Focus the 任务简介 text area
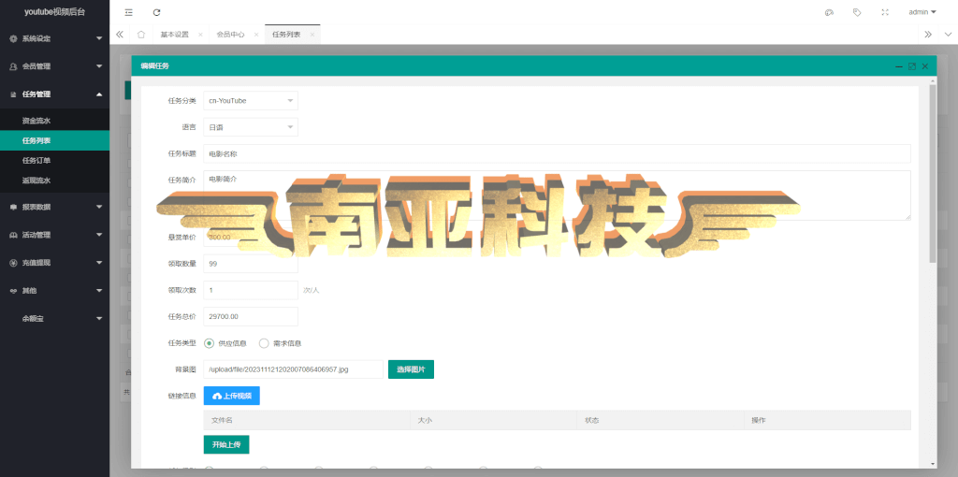 [557, 195]
